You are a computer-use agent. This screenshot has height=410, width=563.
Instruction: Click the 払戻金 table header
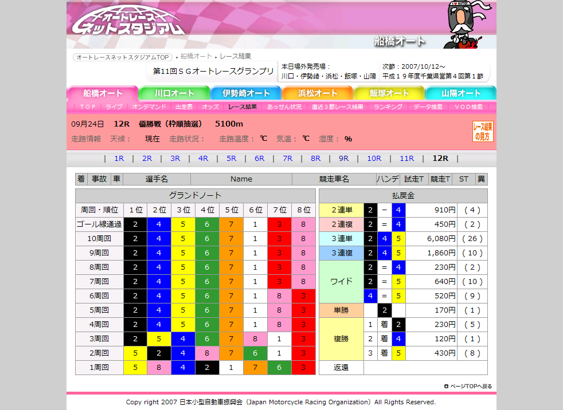403,196
